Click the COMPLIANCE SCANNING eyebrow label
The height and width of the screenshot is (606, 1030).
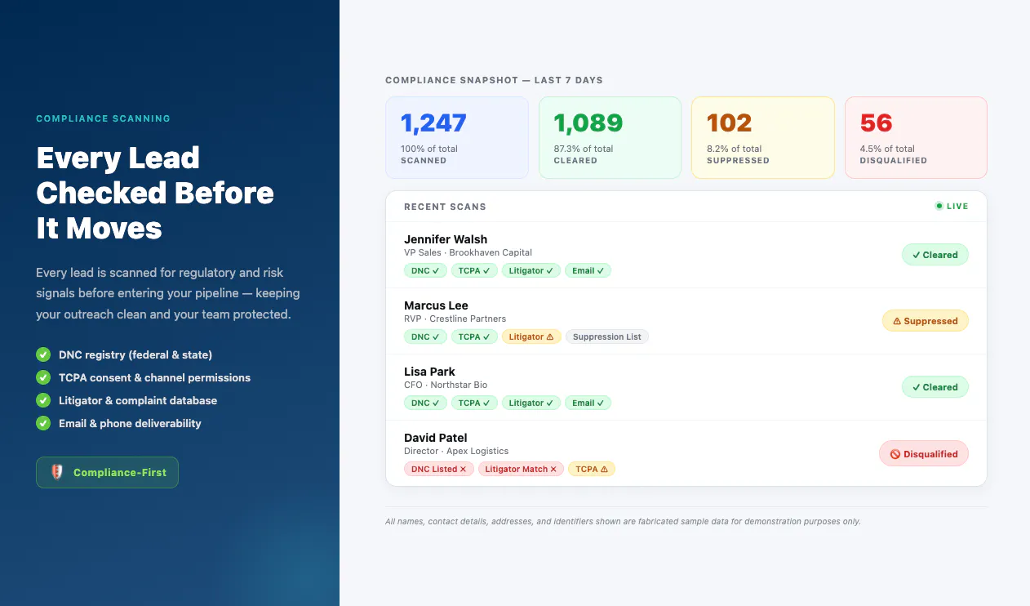103,118
